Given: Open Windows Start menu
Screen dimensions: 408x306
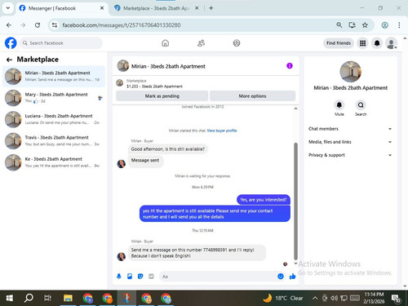Looking at the screenshot, I should (x=10, y=298).
